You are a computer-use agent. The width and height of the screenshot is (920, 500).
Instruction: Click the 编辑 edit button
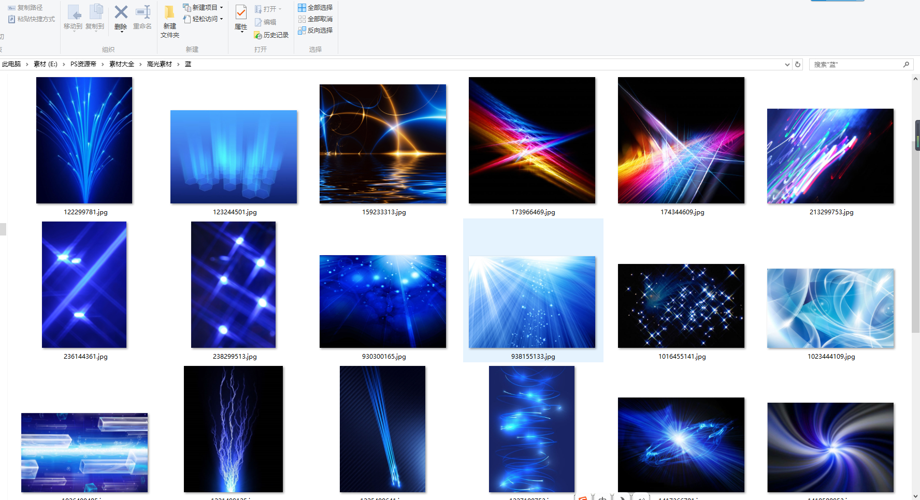click(x=265, y=22)
